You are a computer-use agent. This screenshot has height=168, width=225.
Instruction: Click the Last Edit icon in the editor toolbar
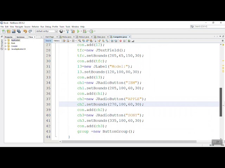64,41
